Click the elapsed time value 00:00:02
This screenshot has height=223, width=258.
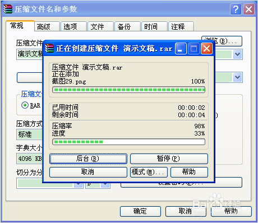191,108
